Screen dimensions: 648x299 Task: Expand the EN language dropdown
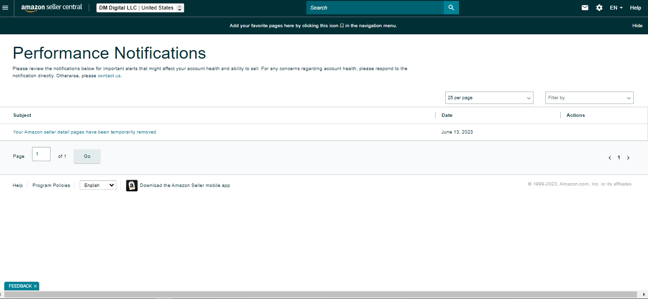click(x=617, y=8)
